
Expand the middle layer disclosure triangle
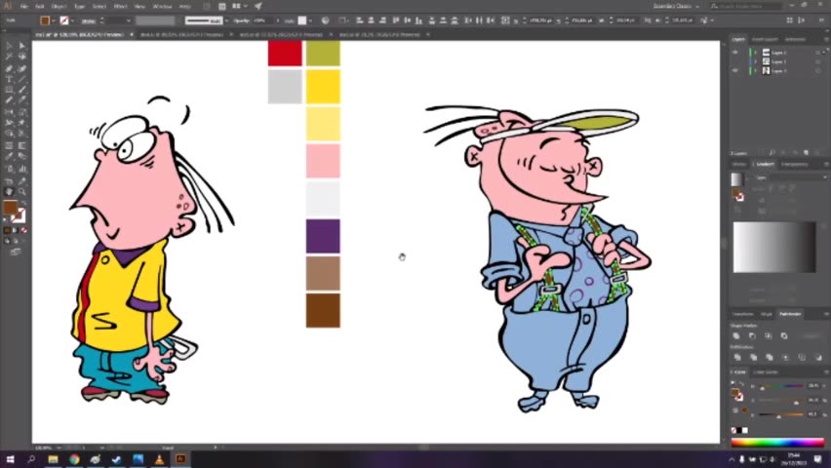click(x=757, y=61)
